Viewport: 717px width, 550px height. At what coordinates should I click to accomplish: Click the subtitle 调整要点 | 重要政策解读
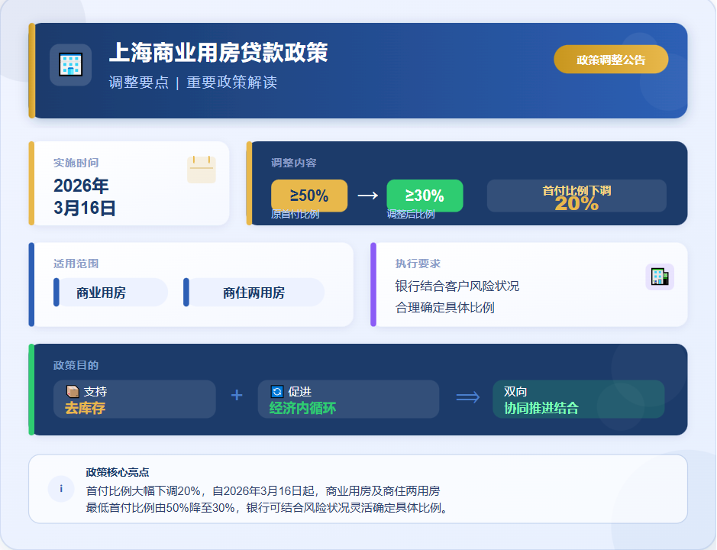click(193, 82)
